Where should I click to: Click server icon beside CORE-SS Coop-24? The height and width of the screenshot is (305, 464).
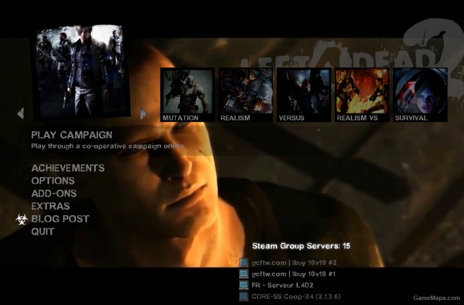coord(244,297)
